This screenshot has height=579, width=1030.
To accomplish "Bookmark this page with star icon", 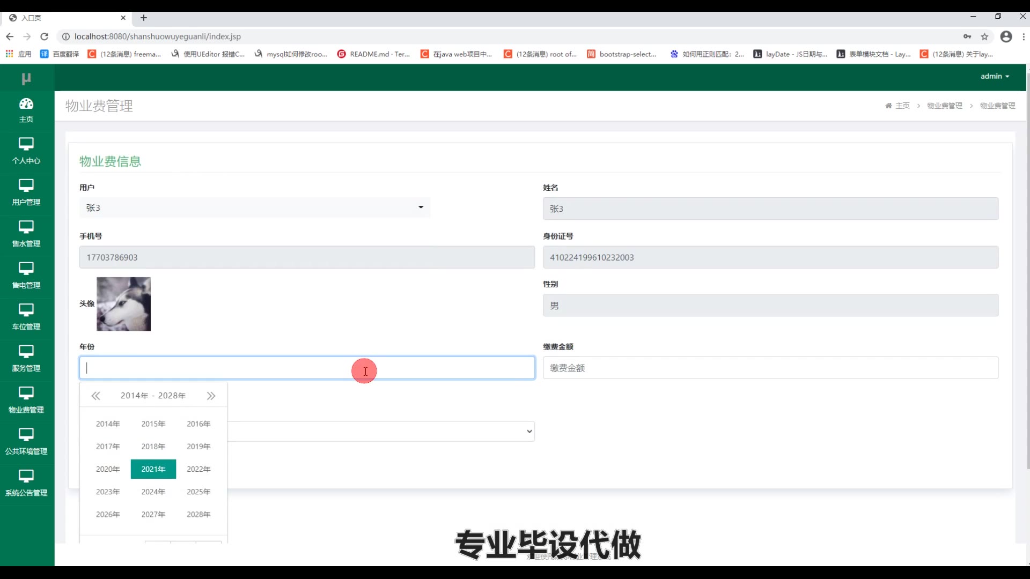I will [984, 36].
